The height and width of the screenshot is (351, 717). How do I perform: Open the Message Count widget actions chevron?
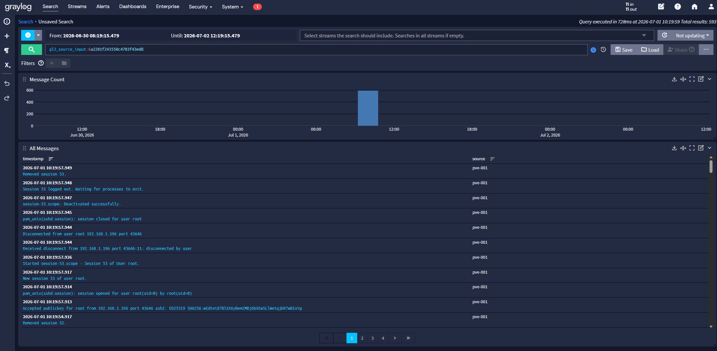tap(710, 79)
